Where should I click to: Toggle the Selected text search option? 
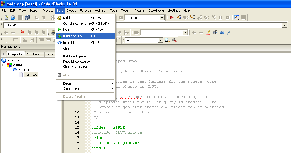[x=215, y=32]
